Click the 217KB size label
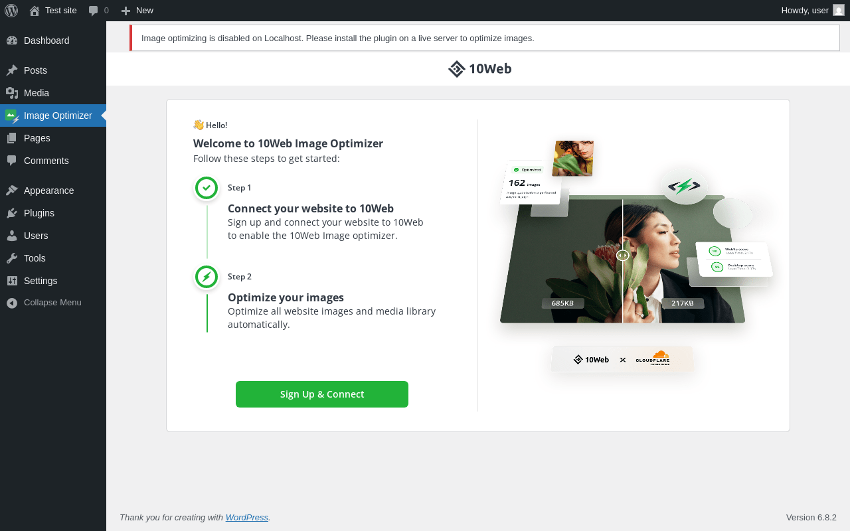Screen dimensions: 850x531 point(683,303)
